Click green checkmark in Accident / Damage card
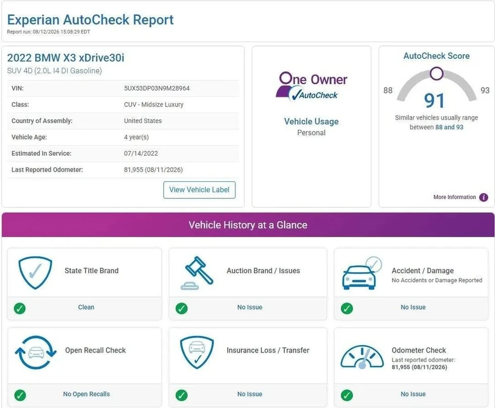The width and height of the screenshot is (495, 408). (x=346, y=308)
